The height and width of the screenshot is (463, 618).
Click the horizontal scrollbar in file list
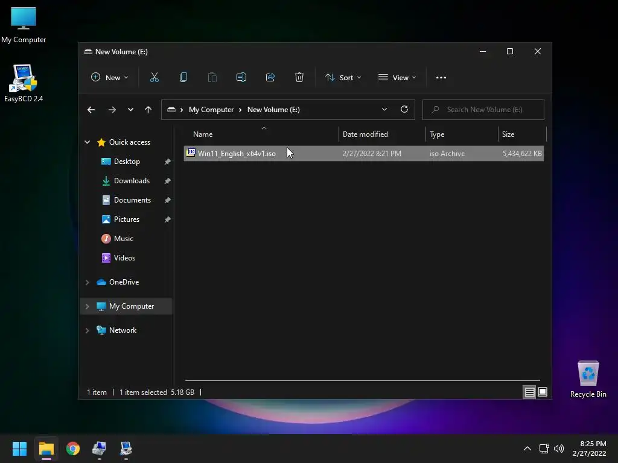pos(363,380)
